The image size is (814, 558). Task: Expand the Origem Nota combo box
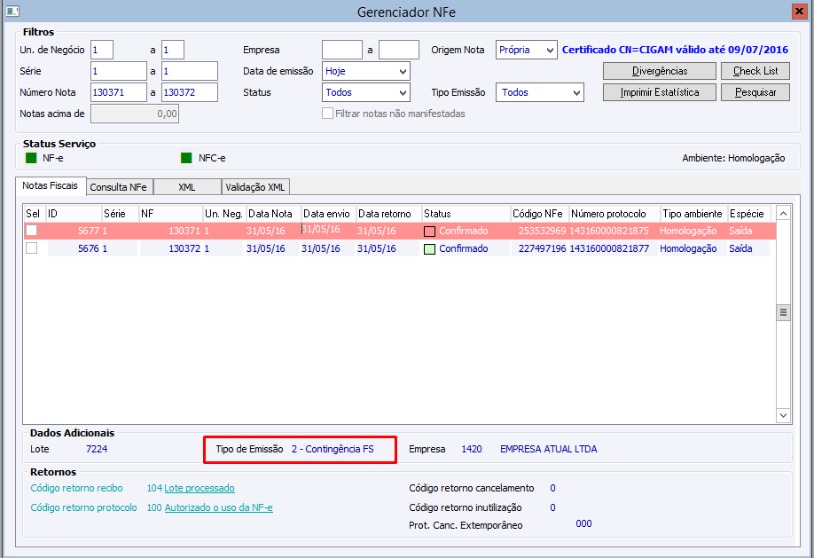point(527,50)
